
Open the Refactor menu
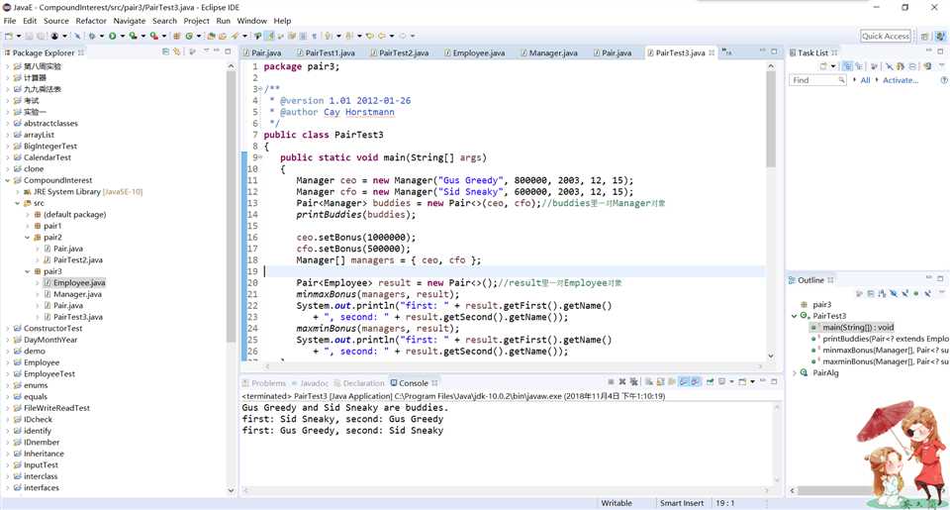(91, 21)
